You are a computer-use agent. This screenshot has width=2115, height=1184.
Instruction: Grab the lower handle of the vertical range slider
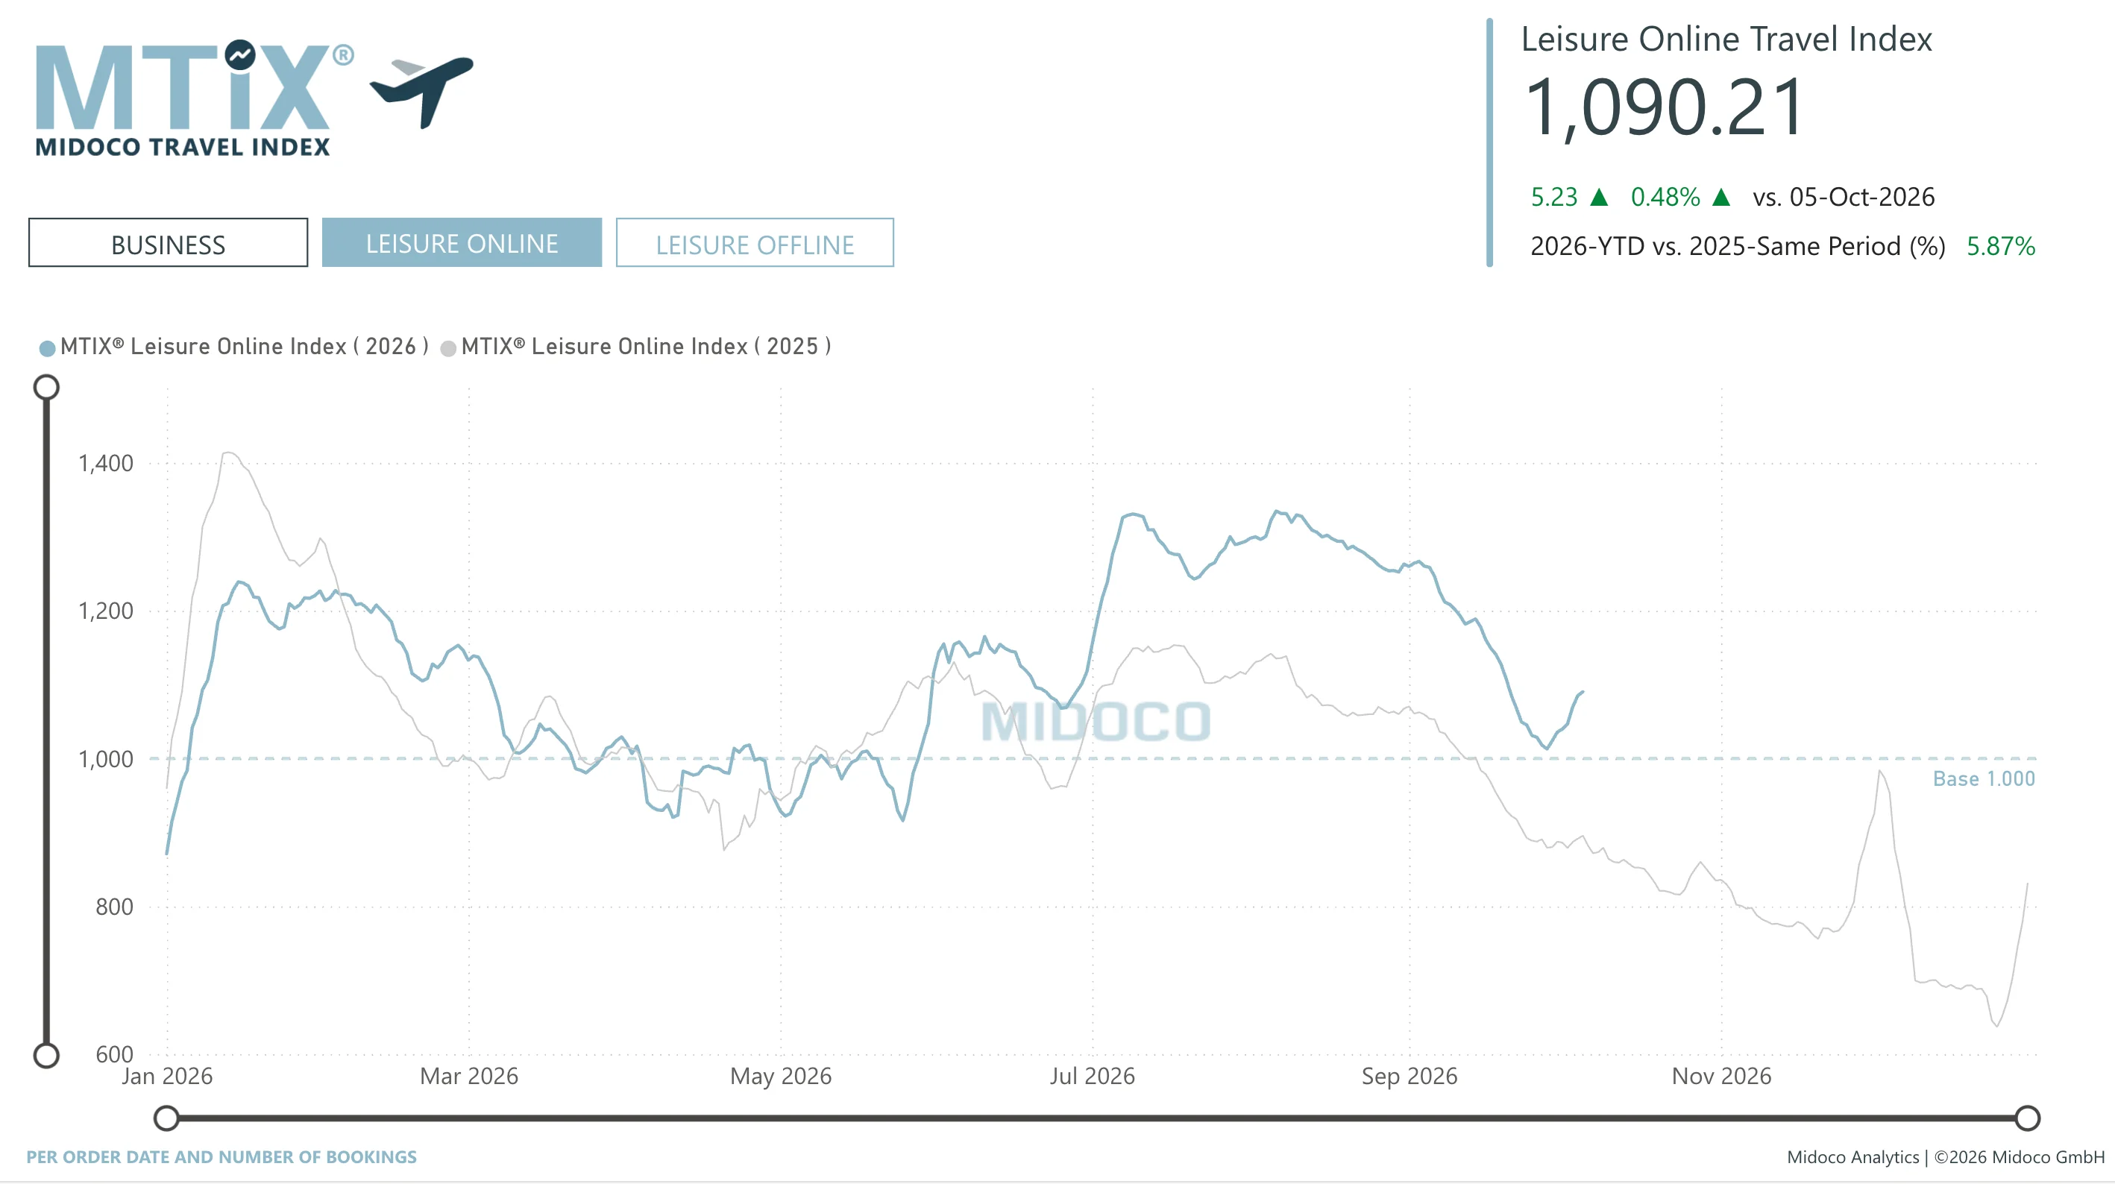(x=46, y=1055)
